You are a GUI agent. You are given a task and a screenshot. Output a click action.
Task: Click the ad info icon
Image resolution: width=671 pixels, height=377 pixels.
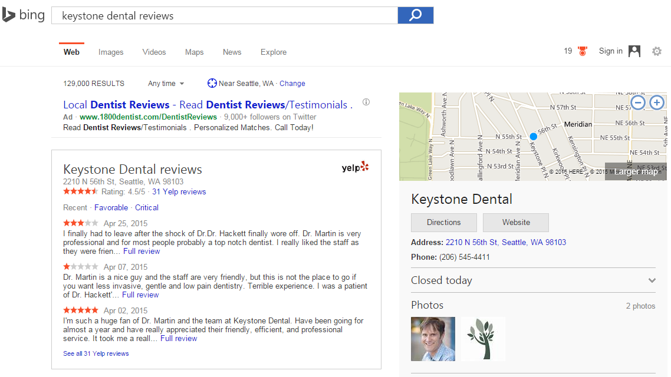(x=366, y=102)
